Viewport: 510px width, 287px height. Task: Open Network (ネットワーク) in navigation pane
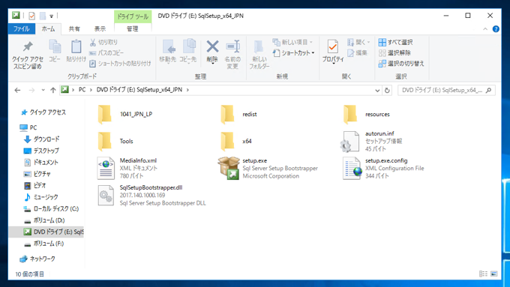pos(37,259)
